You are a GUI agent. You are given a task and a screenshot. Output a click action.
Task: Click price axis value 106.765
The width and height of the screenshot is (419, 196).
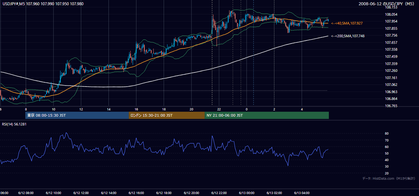click(x=391, y=106)
